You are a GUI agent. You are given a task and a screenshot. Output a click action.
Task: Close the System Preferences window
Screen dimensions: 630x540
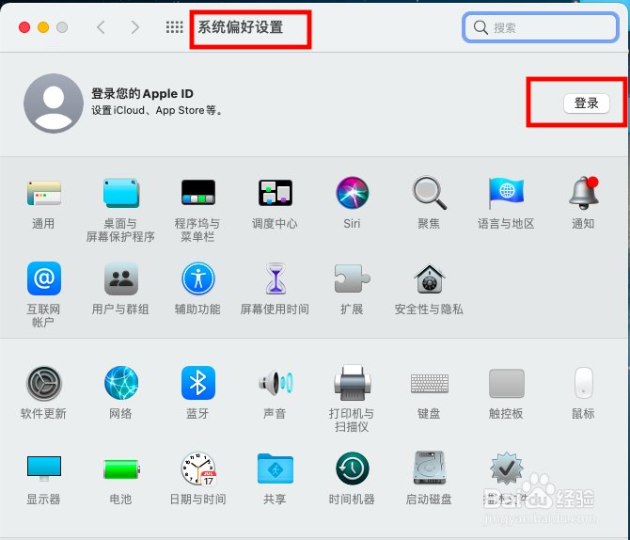pyautogui.click(x=24, y=27)
